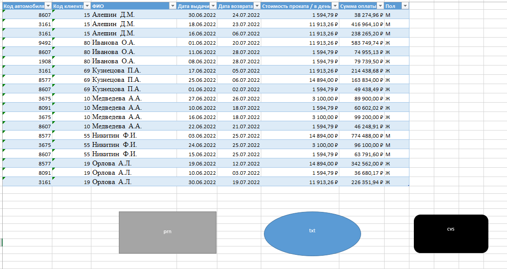Select issue date cell 25.06.2022
Viewport: 507px width, 269px height.
pos(197,80)
